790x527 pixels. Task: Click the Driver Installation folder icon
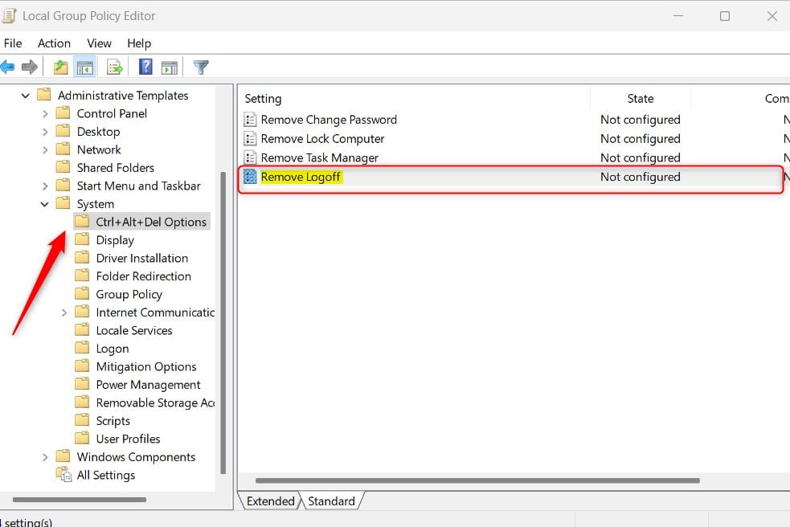82,257
